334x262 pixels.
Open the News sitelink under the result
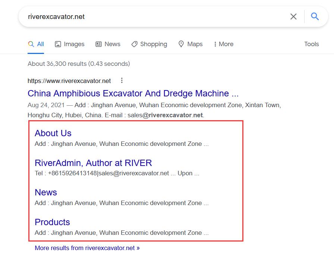pyautogui.click(x=46, y=192)
